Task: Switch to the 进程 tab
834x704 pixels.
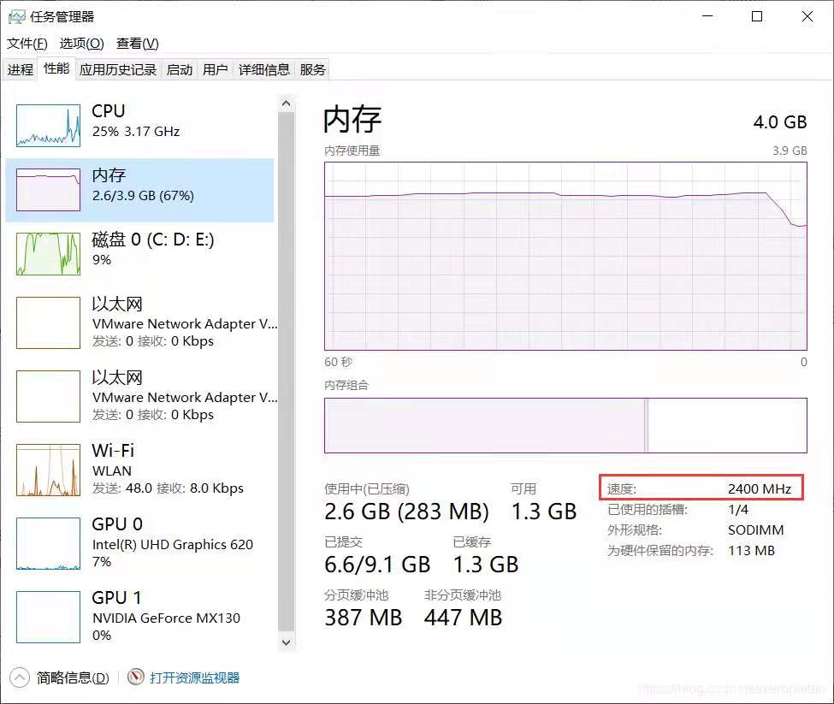Action: point(21,70)
